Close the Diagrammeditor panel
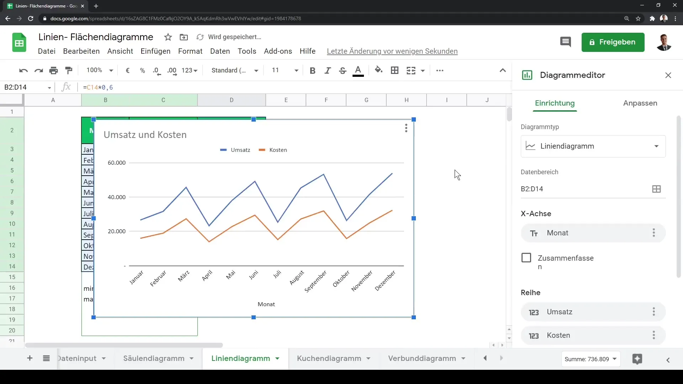Viewport: 683px width, 384px height. coord(668,75)
